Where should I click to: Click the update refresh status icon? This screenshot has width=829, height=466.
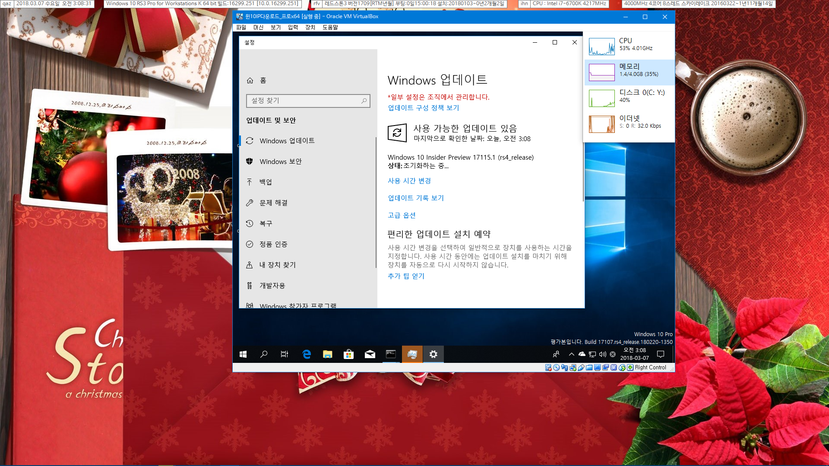pos(397,133)
